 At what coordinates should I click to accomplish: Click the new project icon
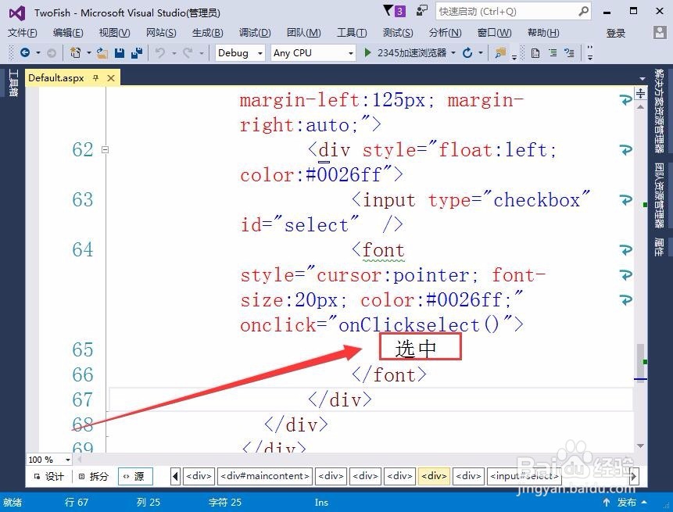pyautogui.click(x=76, y=53)
